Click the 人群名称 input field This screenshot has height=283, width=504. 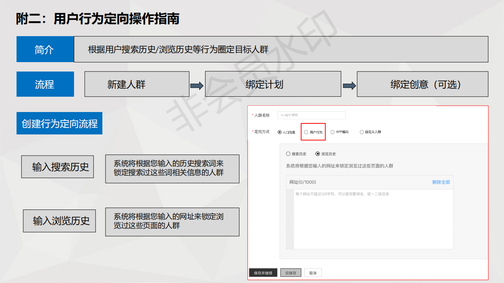tap(311, 115)
